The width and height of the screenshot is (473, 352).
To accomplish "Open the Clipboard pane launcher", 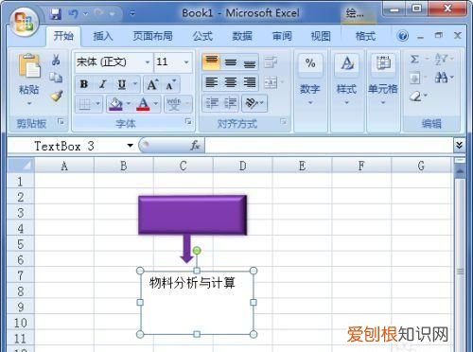I will [x=61, y=121].
